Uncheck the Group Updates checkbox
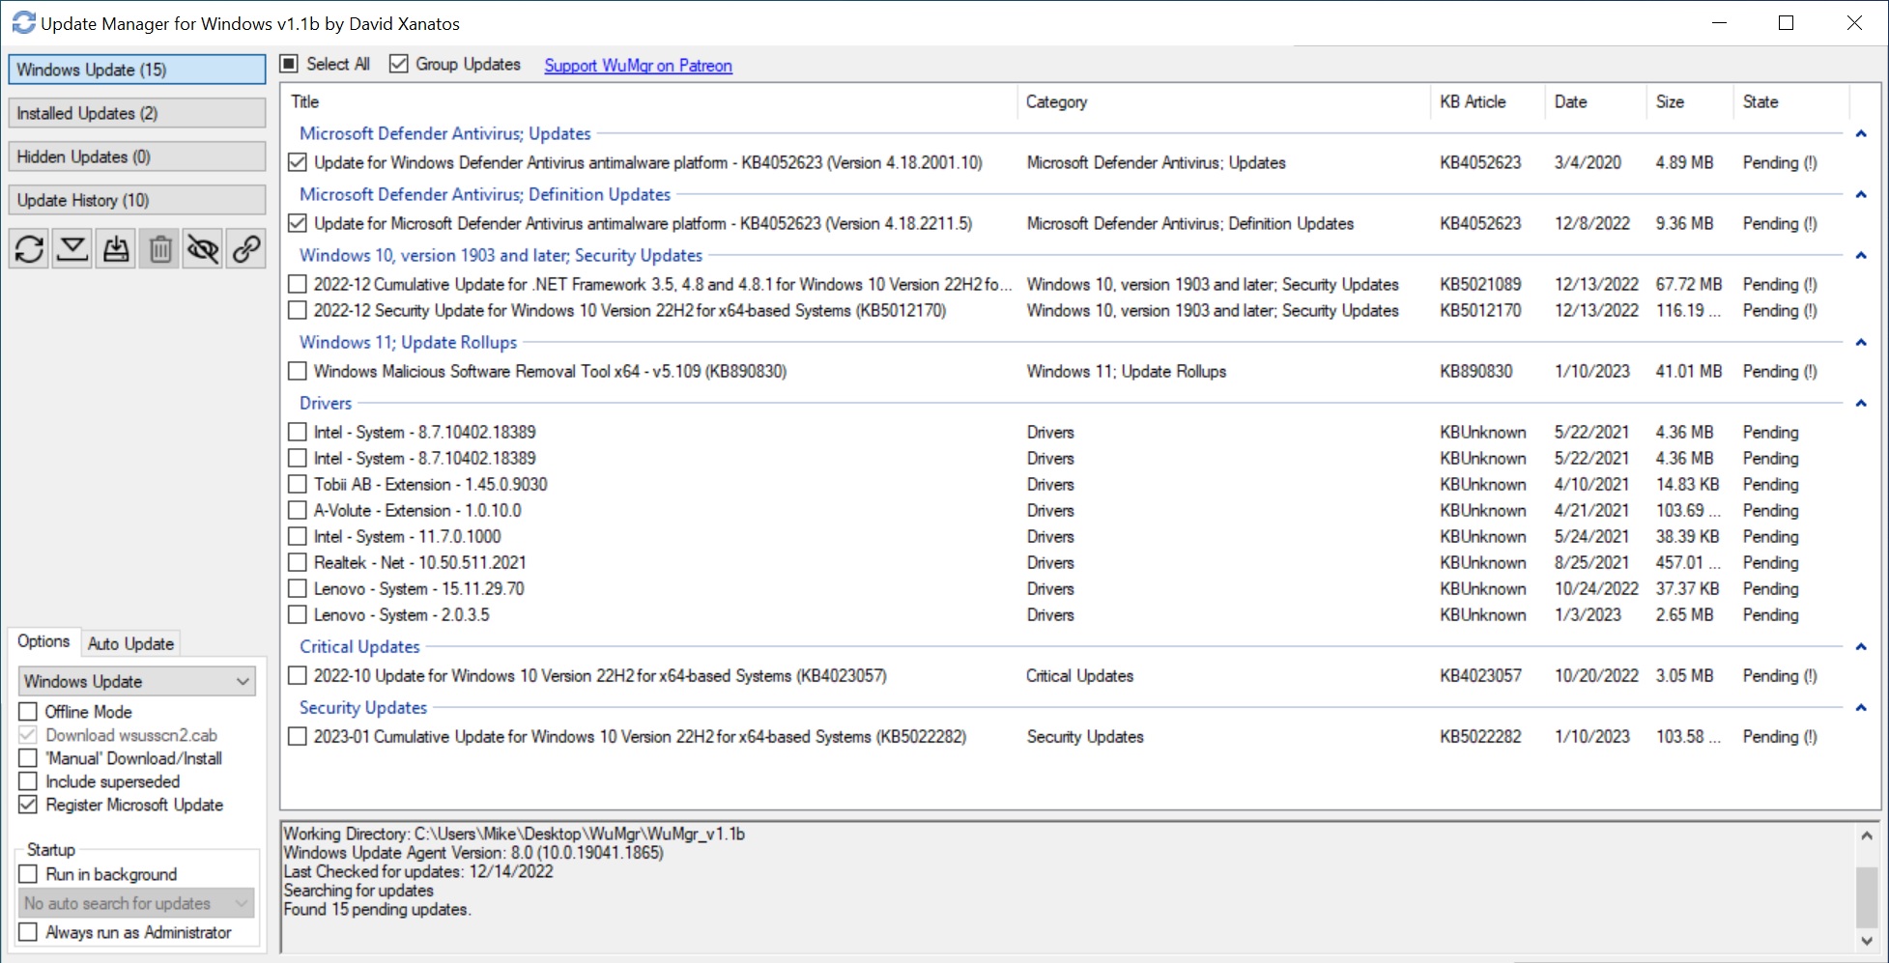1889x963 pixels. point(398,65)
